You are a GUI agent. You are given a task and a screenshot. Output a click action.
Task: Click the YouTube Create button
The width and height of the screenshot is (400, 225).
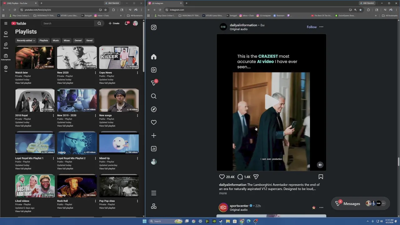coord(114,23)
